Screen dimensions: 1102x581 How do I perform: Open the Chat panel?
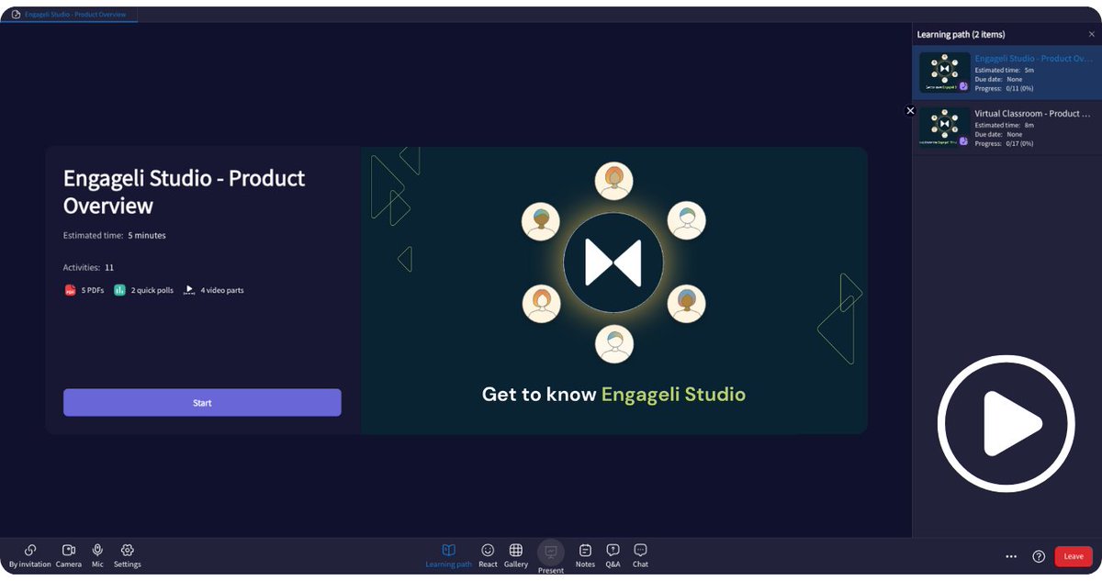point(640,555)
